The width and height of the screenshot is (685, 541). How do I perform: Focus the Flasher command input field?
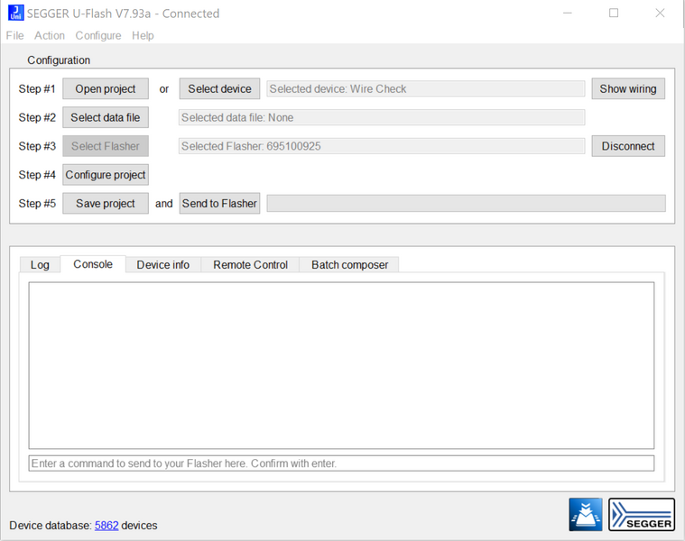(341, 463)
